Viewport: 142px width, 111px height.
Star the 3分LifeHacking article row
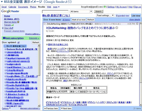(44, 24)
